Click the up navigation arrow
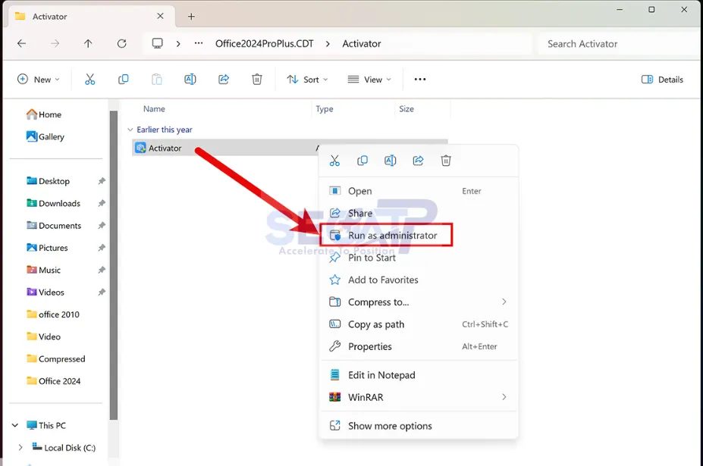Image resolution: width=703 pixels, height=466 pixels. [x=88, y=43]
